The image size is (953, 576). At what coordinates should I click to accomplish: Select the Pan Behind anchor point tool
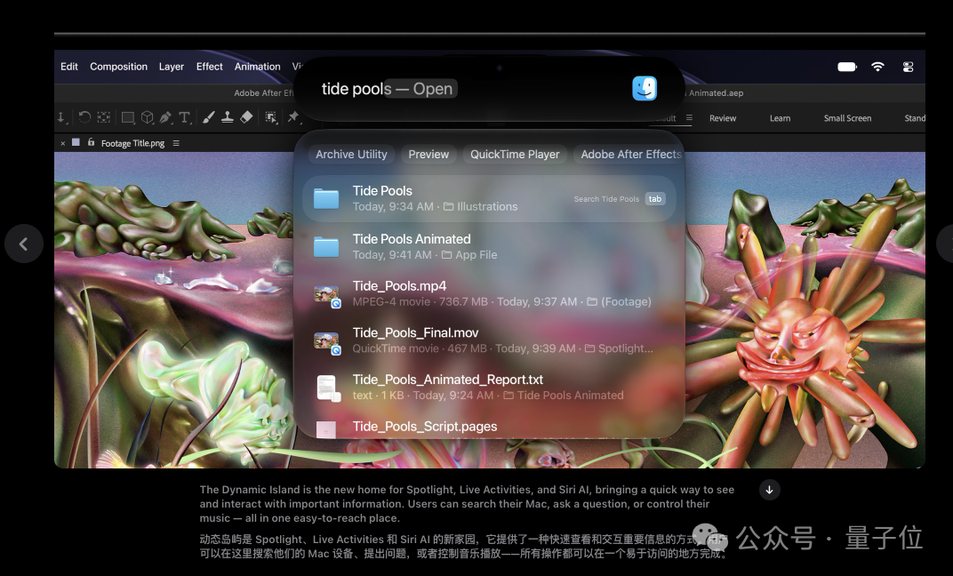(104, 117)
